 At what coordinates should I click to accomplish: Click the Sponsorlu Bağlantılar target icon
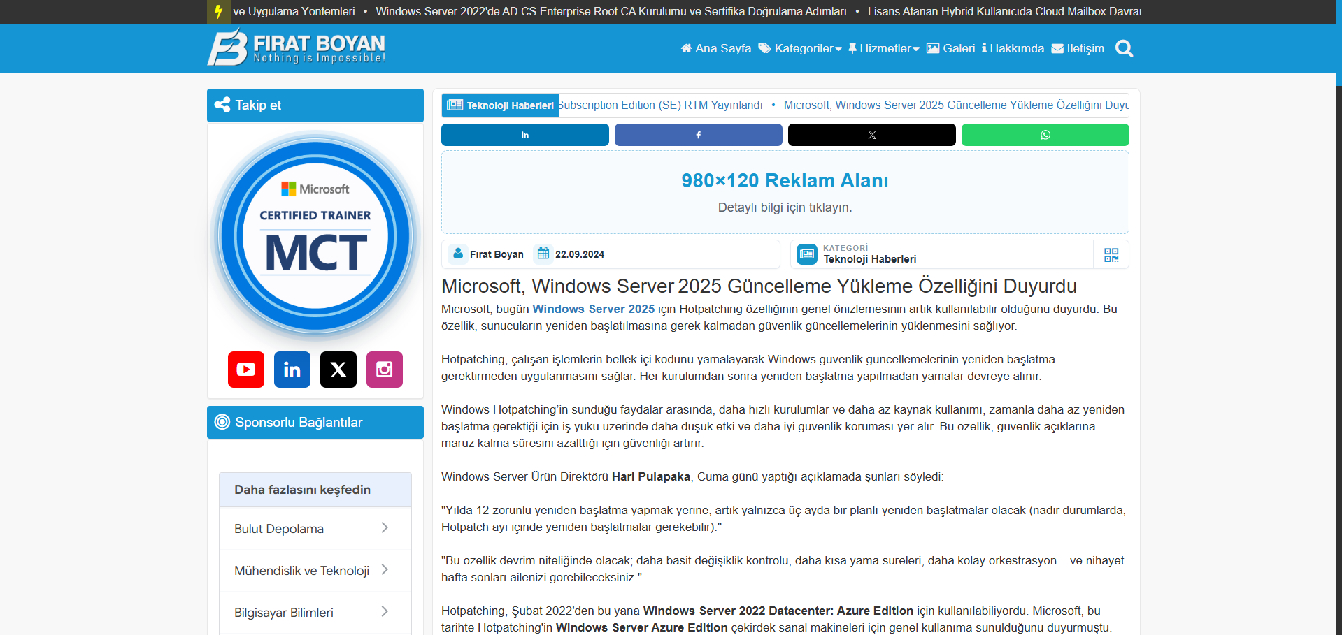[222, 422]
